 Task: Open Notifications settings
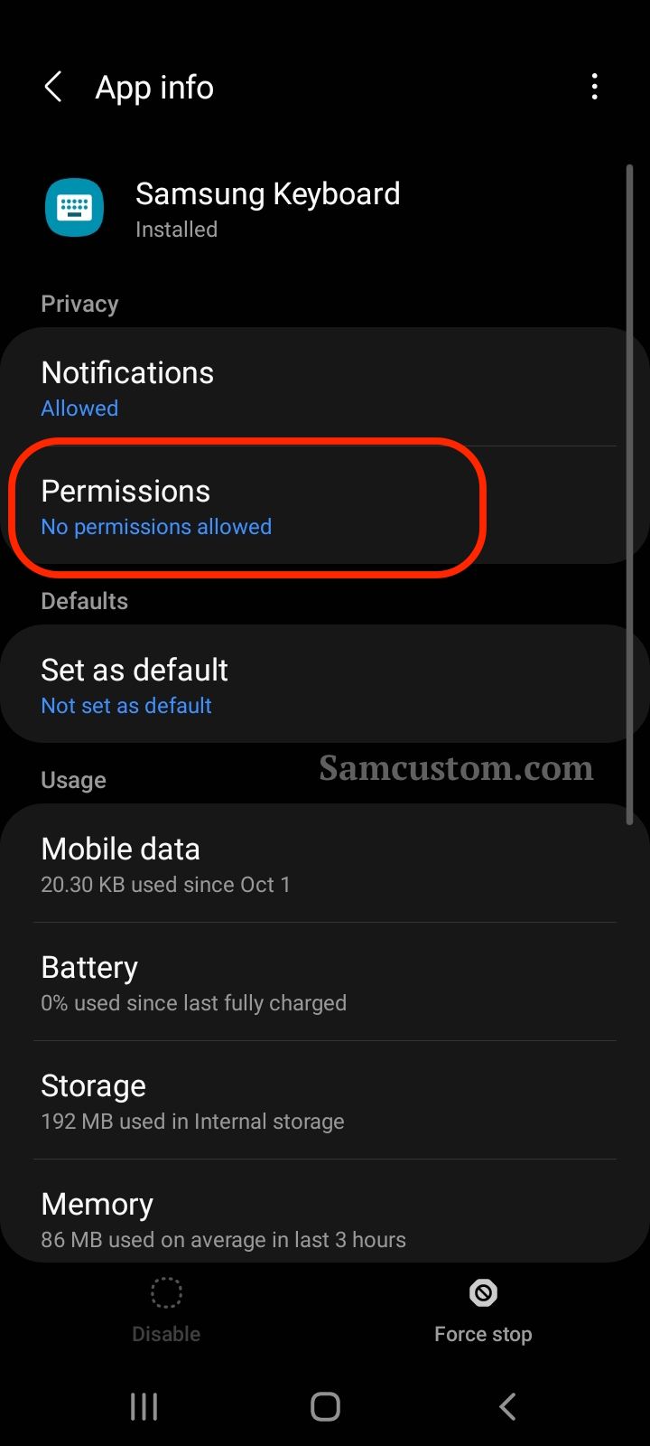(x=325, y=387)
